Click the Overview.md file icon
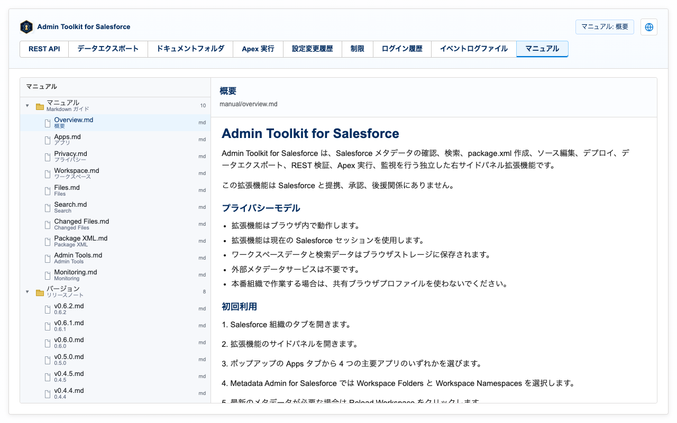 48,123
